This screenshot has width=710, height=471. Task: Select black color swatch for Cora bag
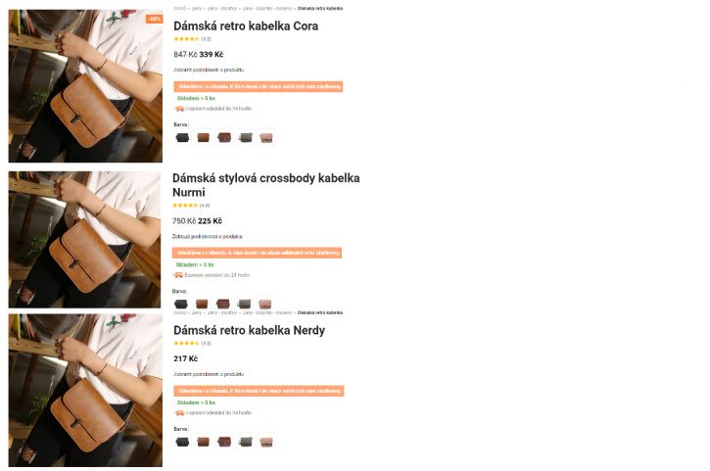point(182,138)
